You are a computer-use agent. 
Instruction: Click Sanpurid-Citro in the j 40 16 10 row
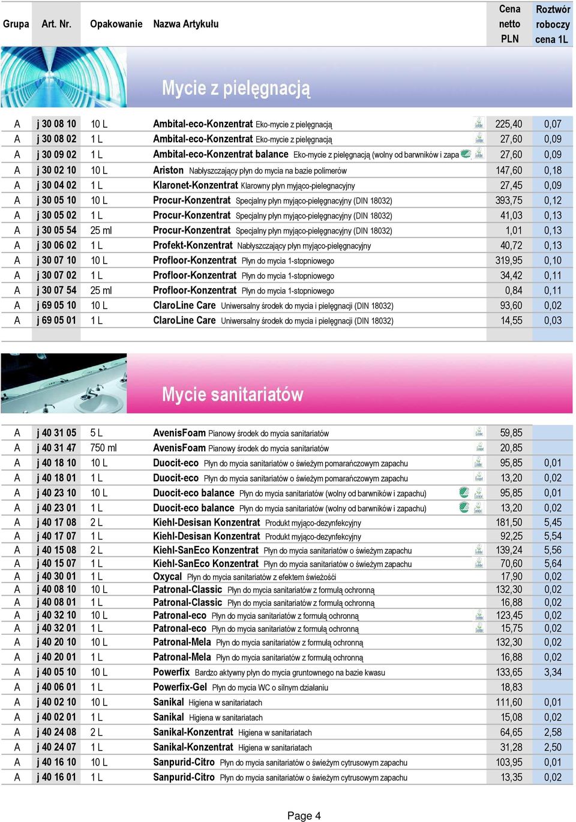184,762
